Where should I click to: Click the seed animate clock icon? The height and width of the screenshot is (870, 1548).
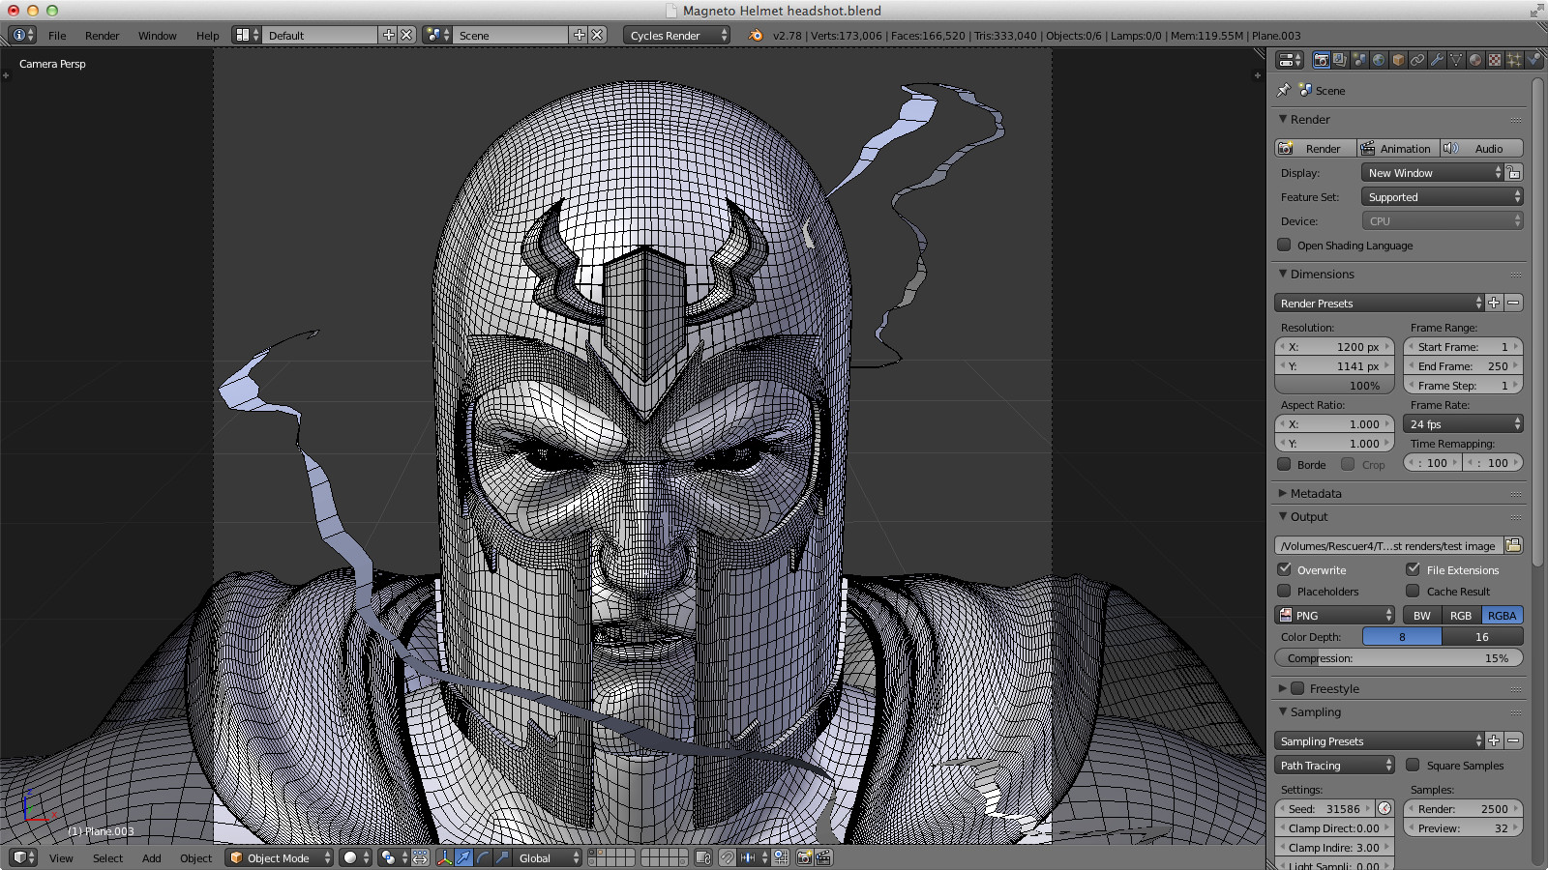1384,808
